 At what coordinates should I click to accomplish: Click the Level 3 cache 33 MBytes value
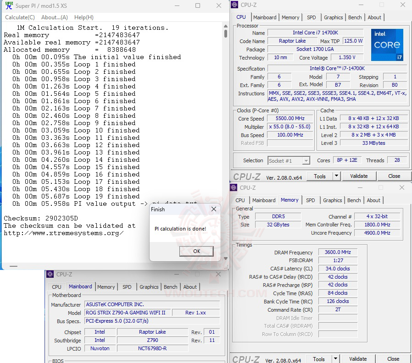pyautogui.click(x=373, y=143)
